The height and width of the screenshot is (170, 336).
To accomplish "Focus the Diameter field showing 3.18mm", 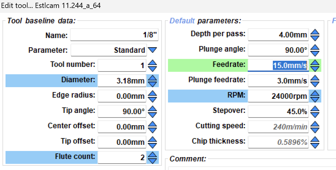I will [122, 81].
